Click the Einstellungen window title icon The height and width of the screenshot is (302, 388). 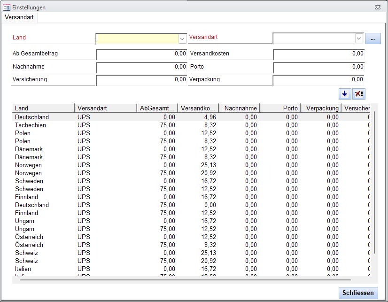click(7, 7)
